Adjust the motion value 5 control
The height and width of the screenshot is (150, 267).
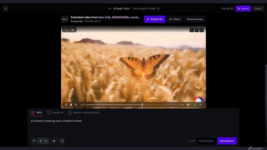click(x=43, y=141)
